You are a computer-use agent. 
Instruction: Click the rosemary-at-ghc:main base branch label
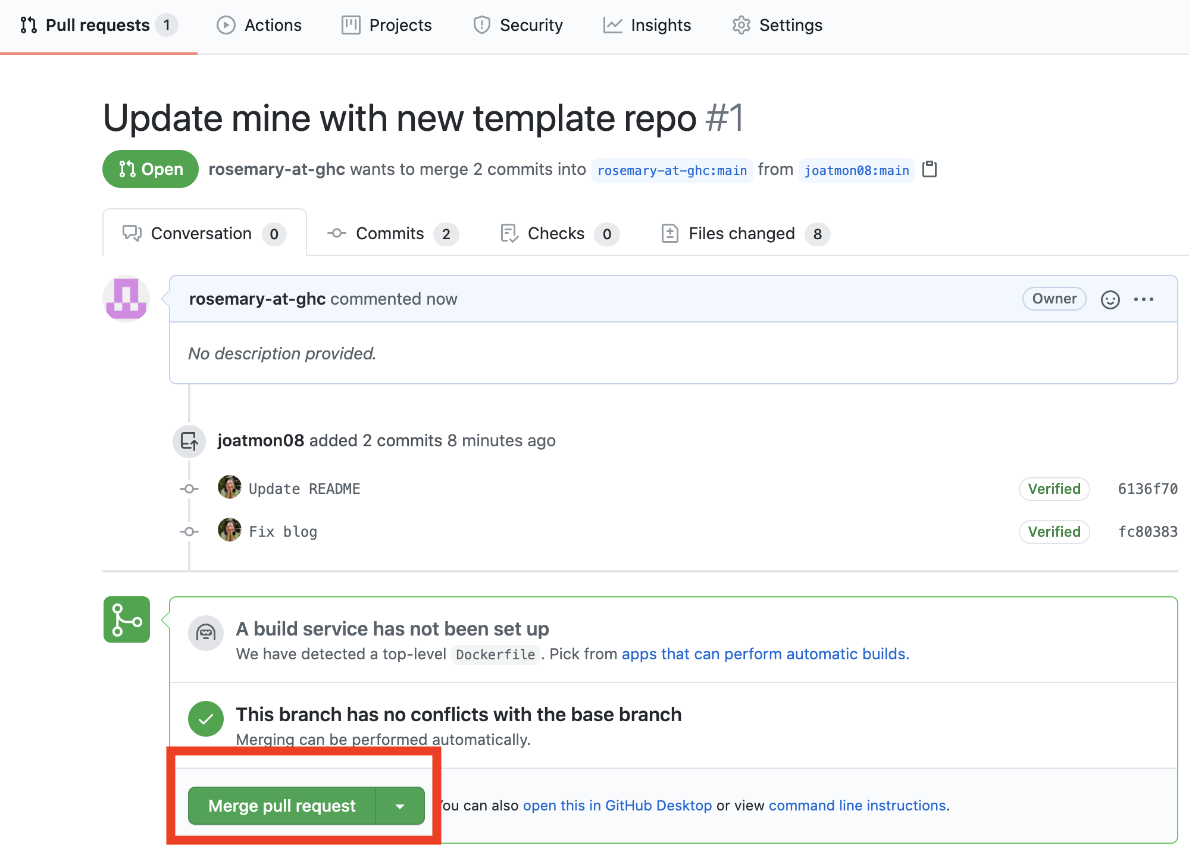point(672,171)
